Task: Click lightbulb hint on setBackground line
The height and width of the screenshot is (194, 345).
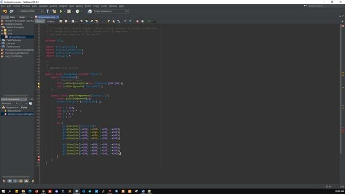Action: pos(39,87)
